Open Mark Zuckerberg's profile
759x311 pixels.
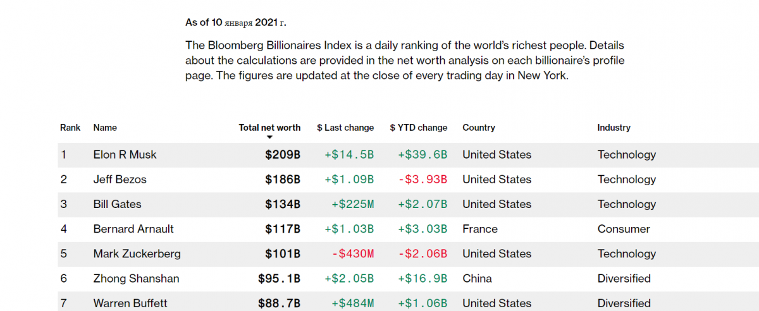tap(137, 253)
